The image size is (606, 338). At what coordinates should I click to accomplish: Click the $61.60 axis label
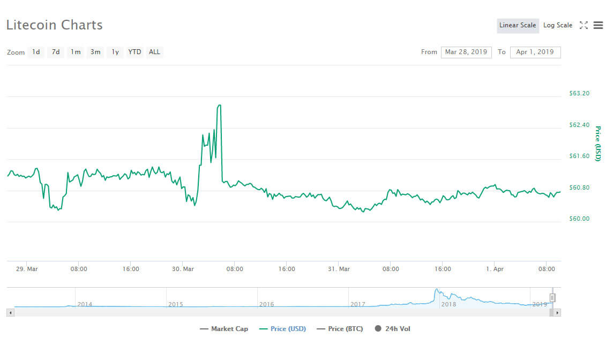579,156
